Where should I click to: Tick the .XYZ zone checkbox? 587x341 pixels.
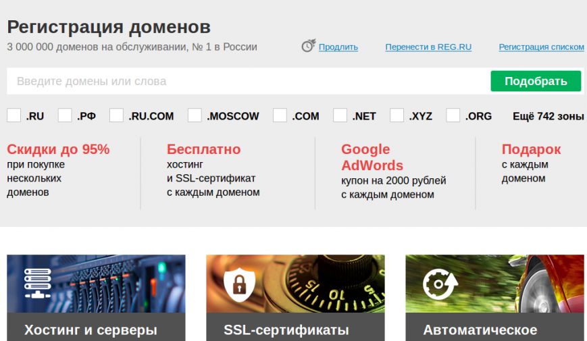tap(397, 115)
